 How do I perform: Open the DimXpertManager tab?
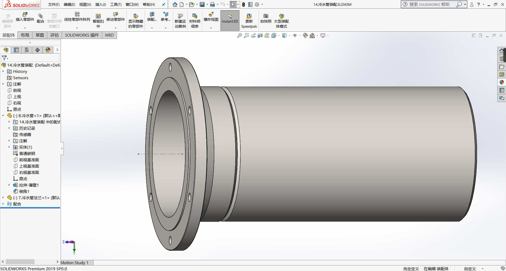[x=37, y=50]
